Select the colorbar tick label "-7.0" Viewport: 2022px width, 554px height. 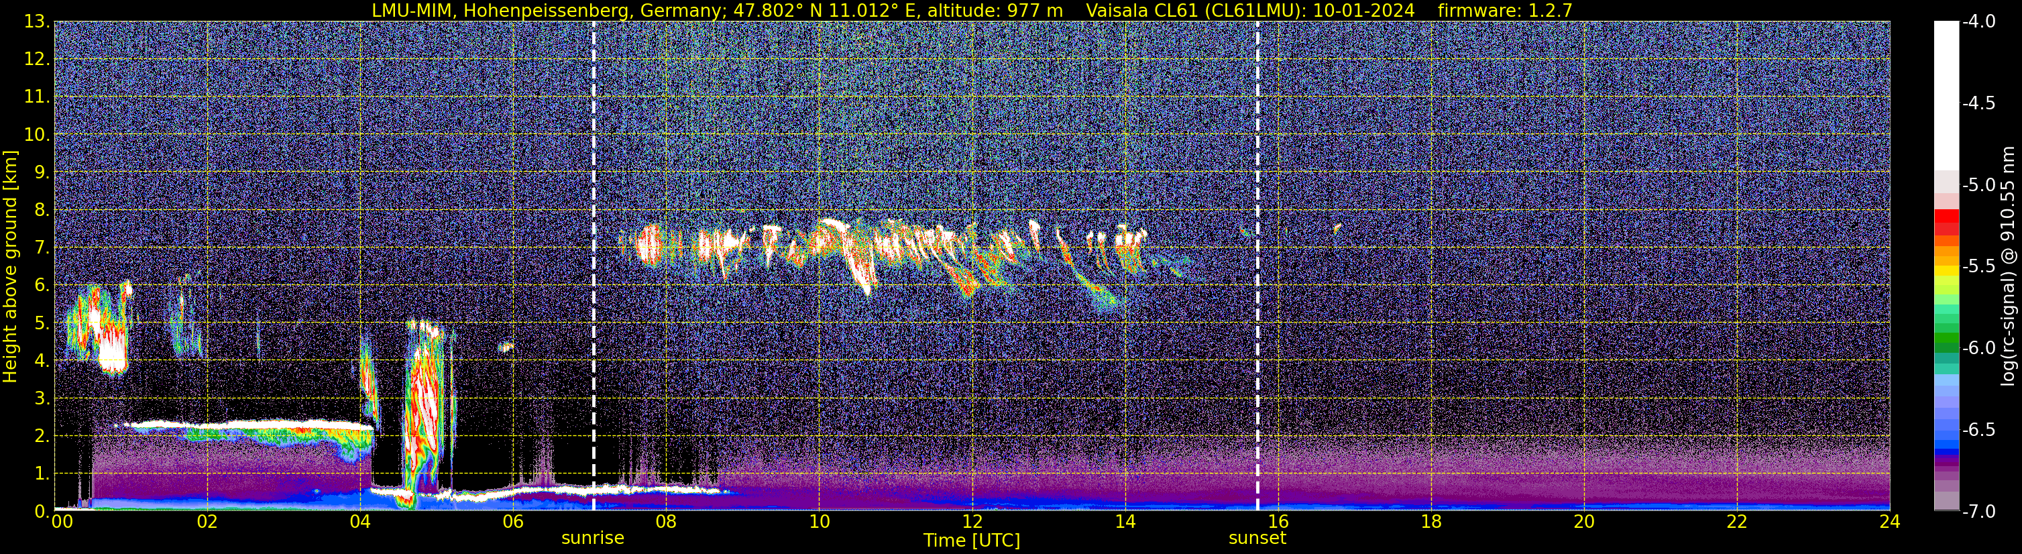pyautogui.click(x=1978, y=512)
